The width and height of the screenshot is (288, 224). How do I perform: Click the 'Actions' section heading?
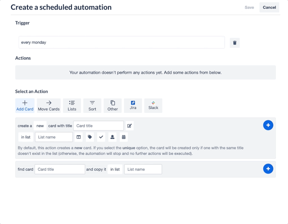[x=23, y=58]
